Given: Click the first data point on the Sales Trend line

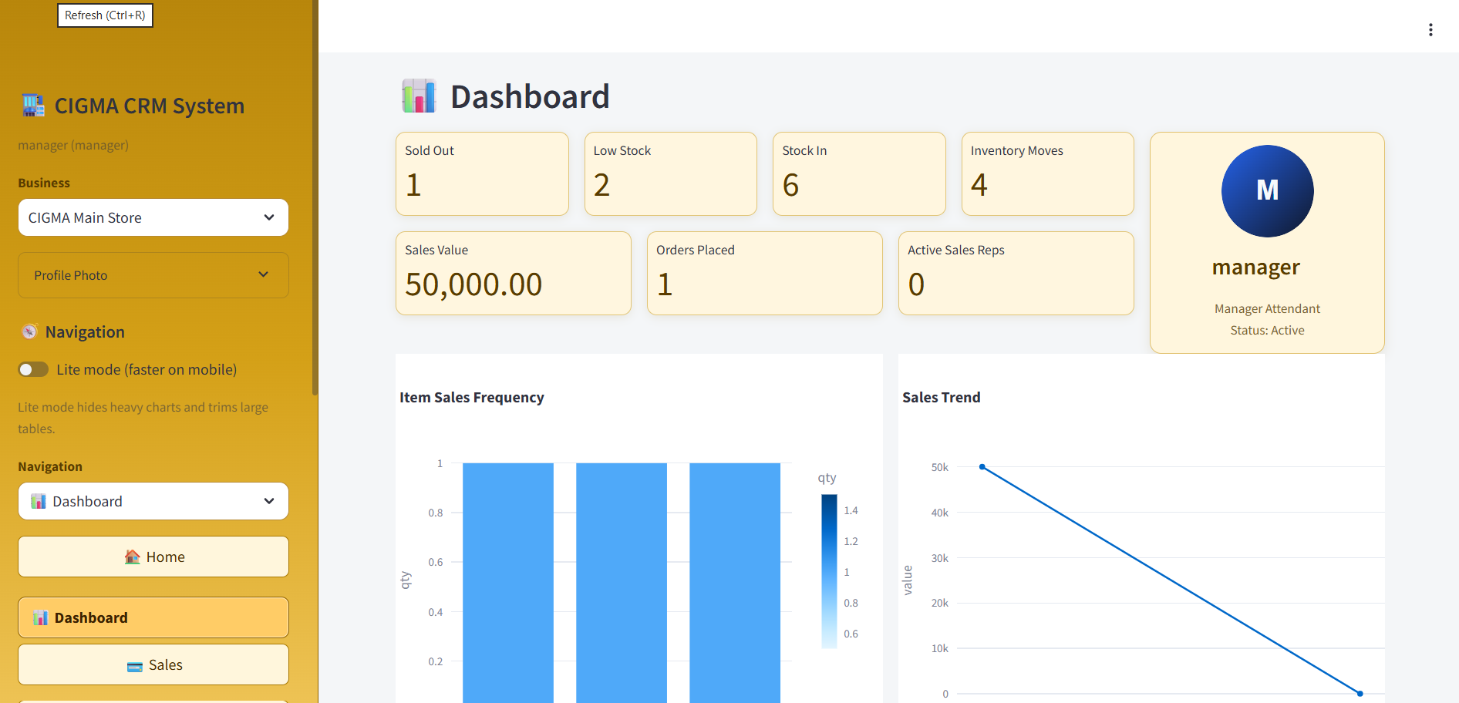Looking at the screenshot, I should (981, 466).
